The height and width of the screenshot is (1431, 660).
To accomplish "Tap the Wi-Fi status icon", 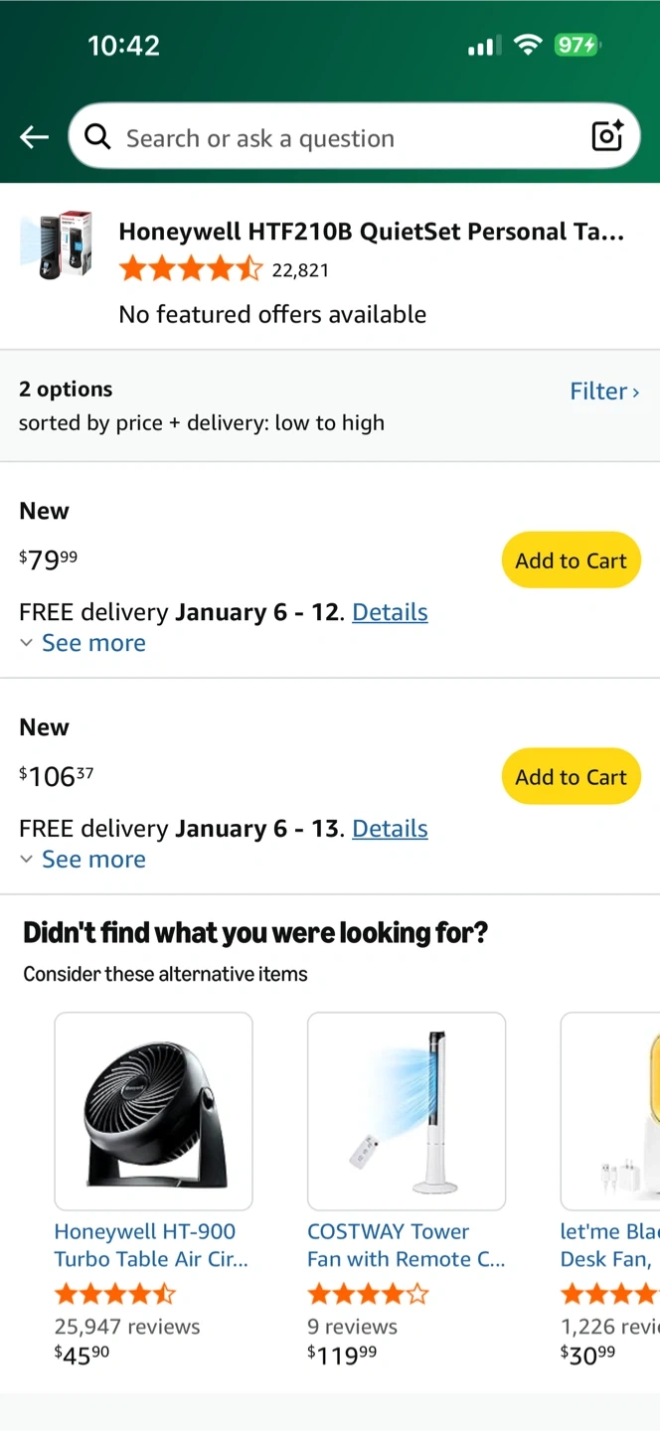I will [528, 45].
